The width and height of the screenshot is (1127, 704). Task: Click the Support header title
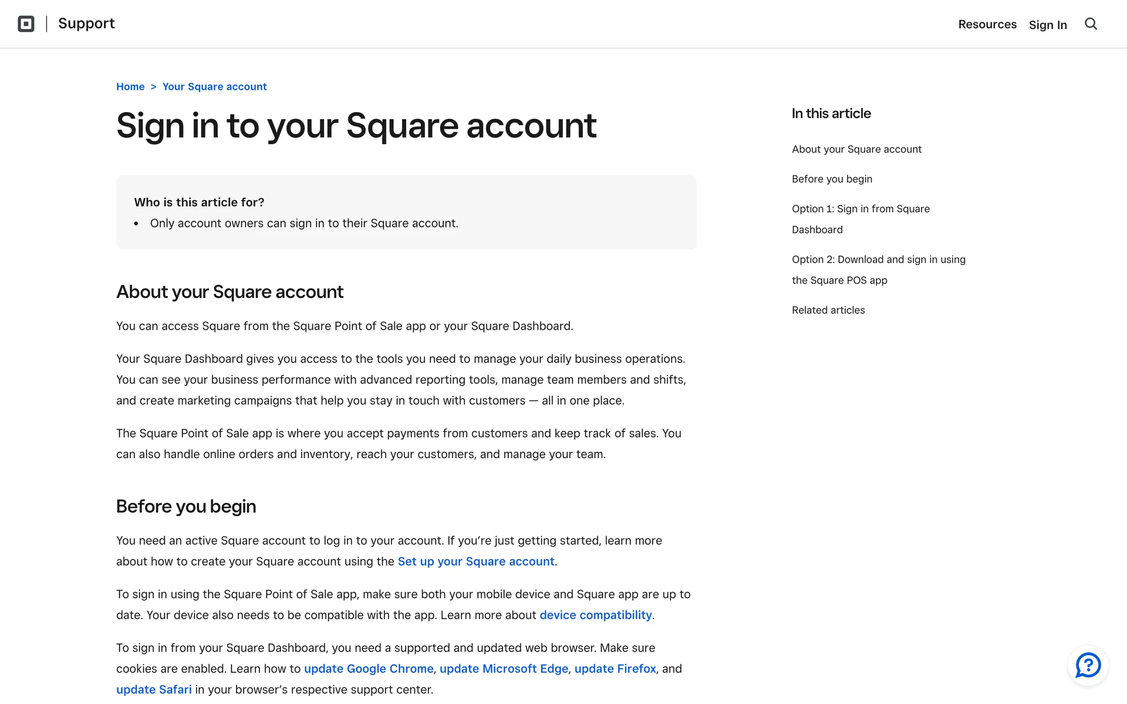[86, 23]
